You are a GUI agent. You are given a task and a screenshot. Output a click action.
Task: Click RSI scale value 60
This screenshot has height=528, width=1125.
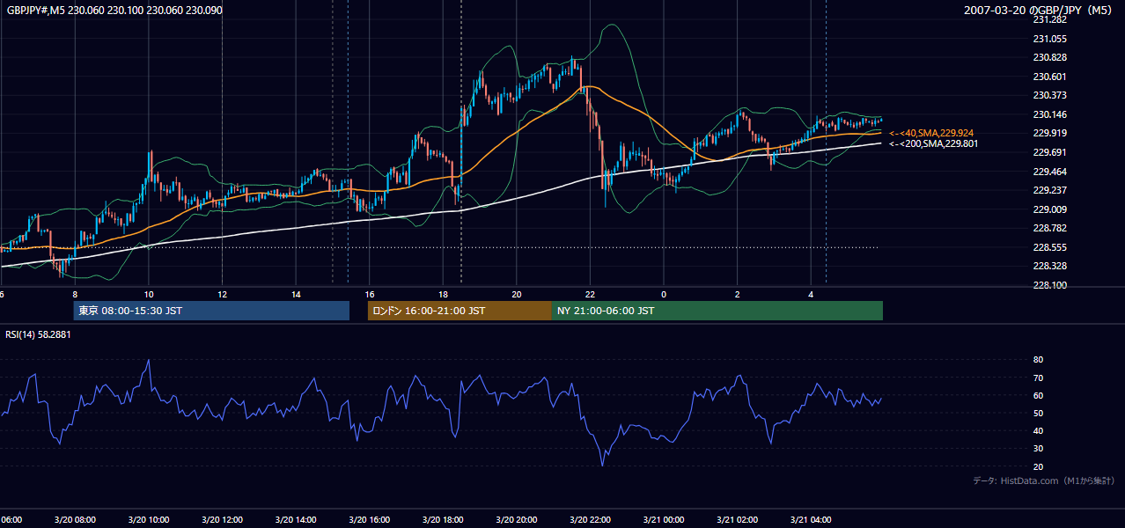click(1038, 395)
